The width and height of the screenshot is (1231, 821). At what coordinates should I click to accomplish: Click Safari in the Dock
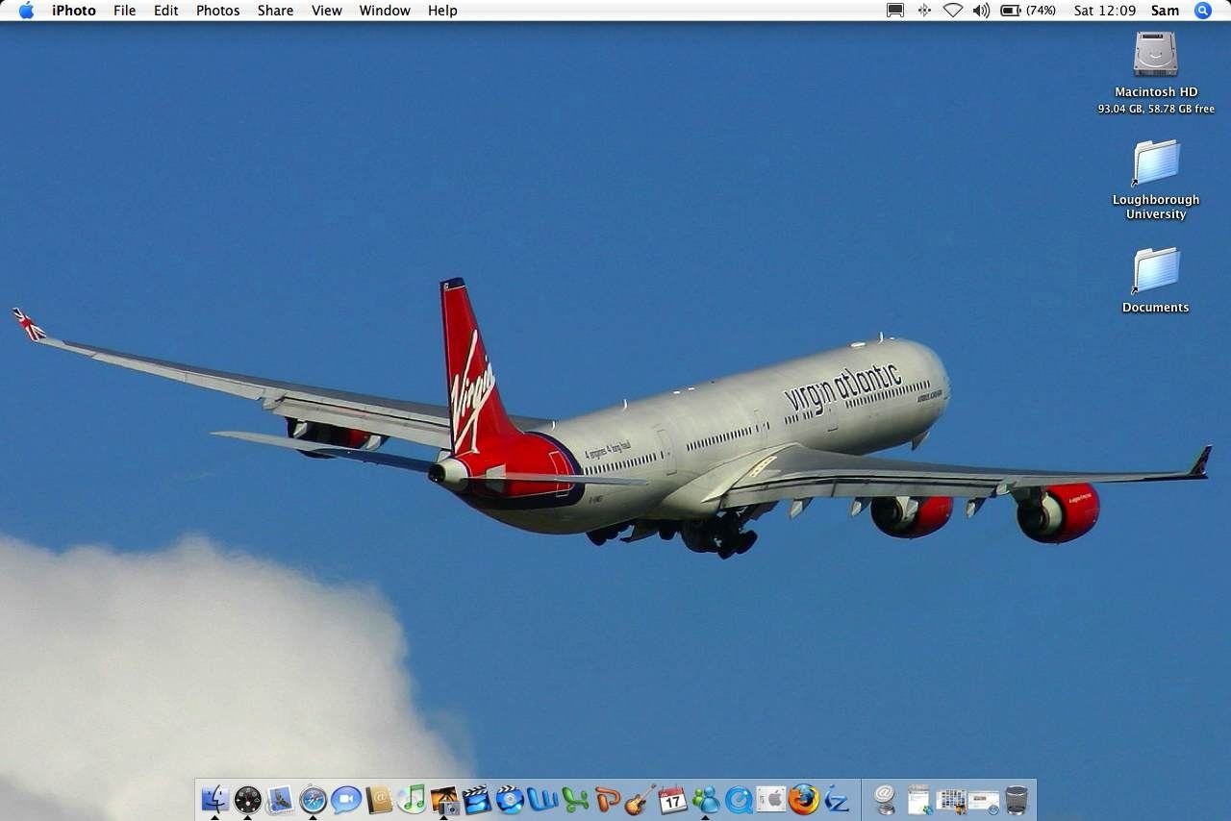tap(313, 799)
